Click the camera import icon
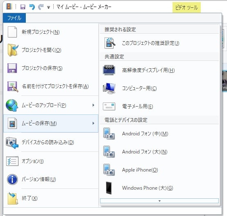Viewport: 227px width, 216px height. tap(12, 143)
